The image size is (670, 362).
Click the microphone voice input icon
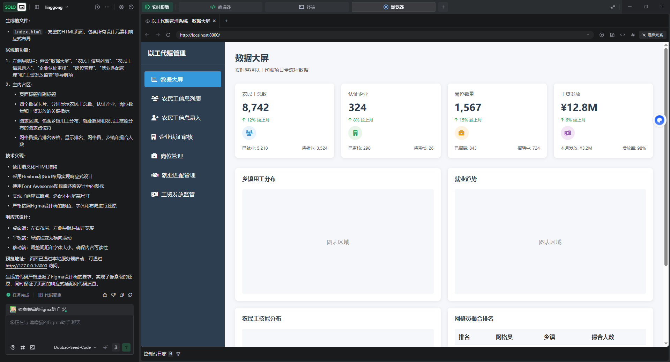point(116,347)
